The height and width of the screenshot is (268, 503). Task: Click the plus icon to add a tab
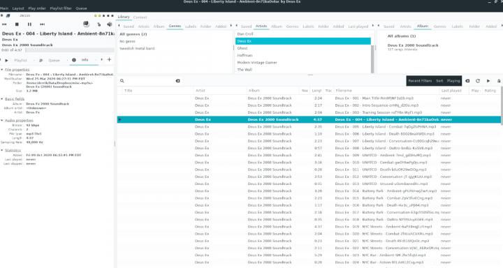(109, 59)
